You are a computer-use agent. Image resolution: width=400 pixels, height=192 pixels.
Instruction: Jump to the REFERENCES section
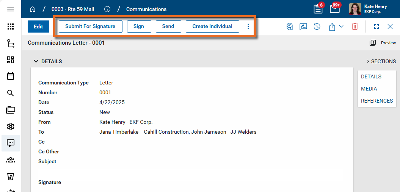pos(376,101)
